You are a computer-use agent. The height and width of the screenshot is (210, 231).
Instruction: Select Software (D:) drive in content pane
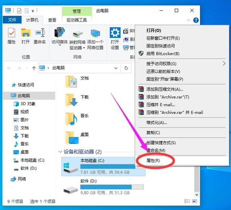[103, 187]
